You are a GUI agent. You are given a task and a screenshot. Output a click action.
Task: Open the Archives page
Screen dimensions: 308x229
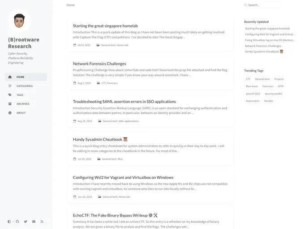point(23,104)
